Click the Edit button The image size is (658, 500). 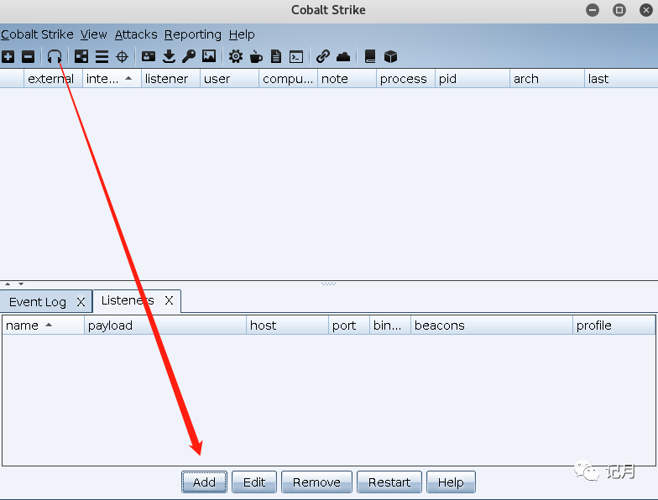point(254,482)
